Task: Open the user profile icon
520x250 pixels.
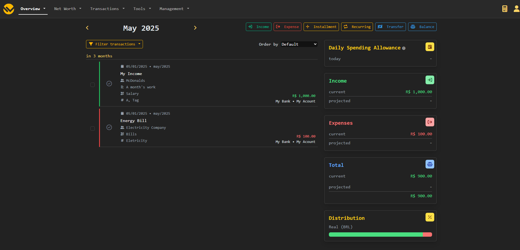Action: pos(516,9)
